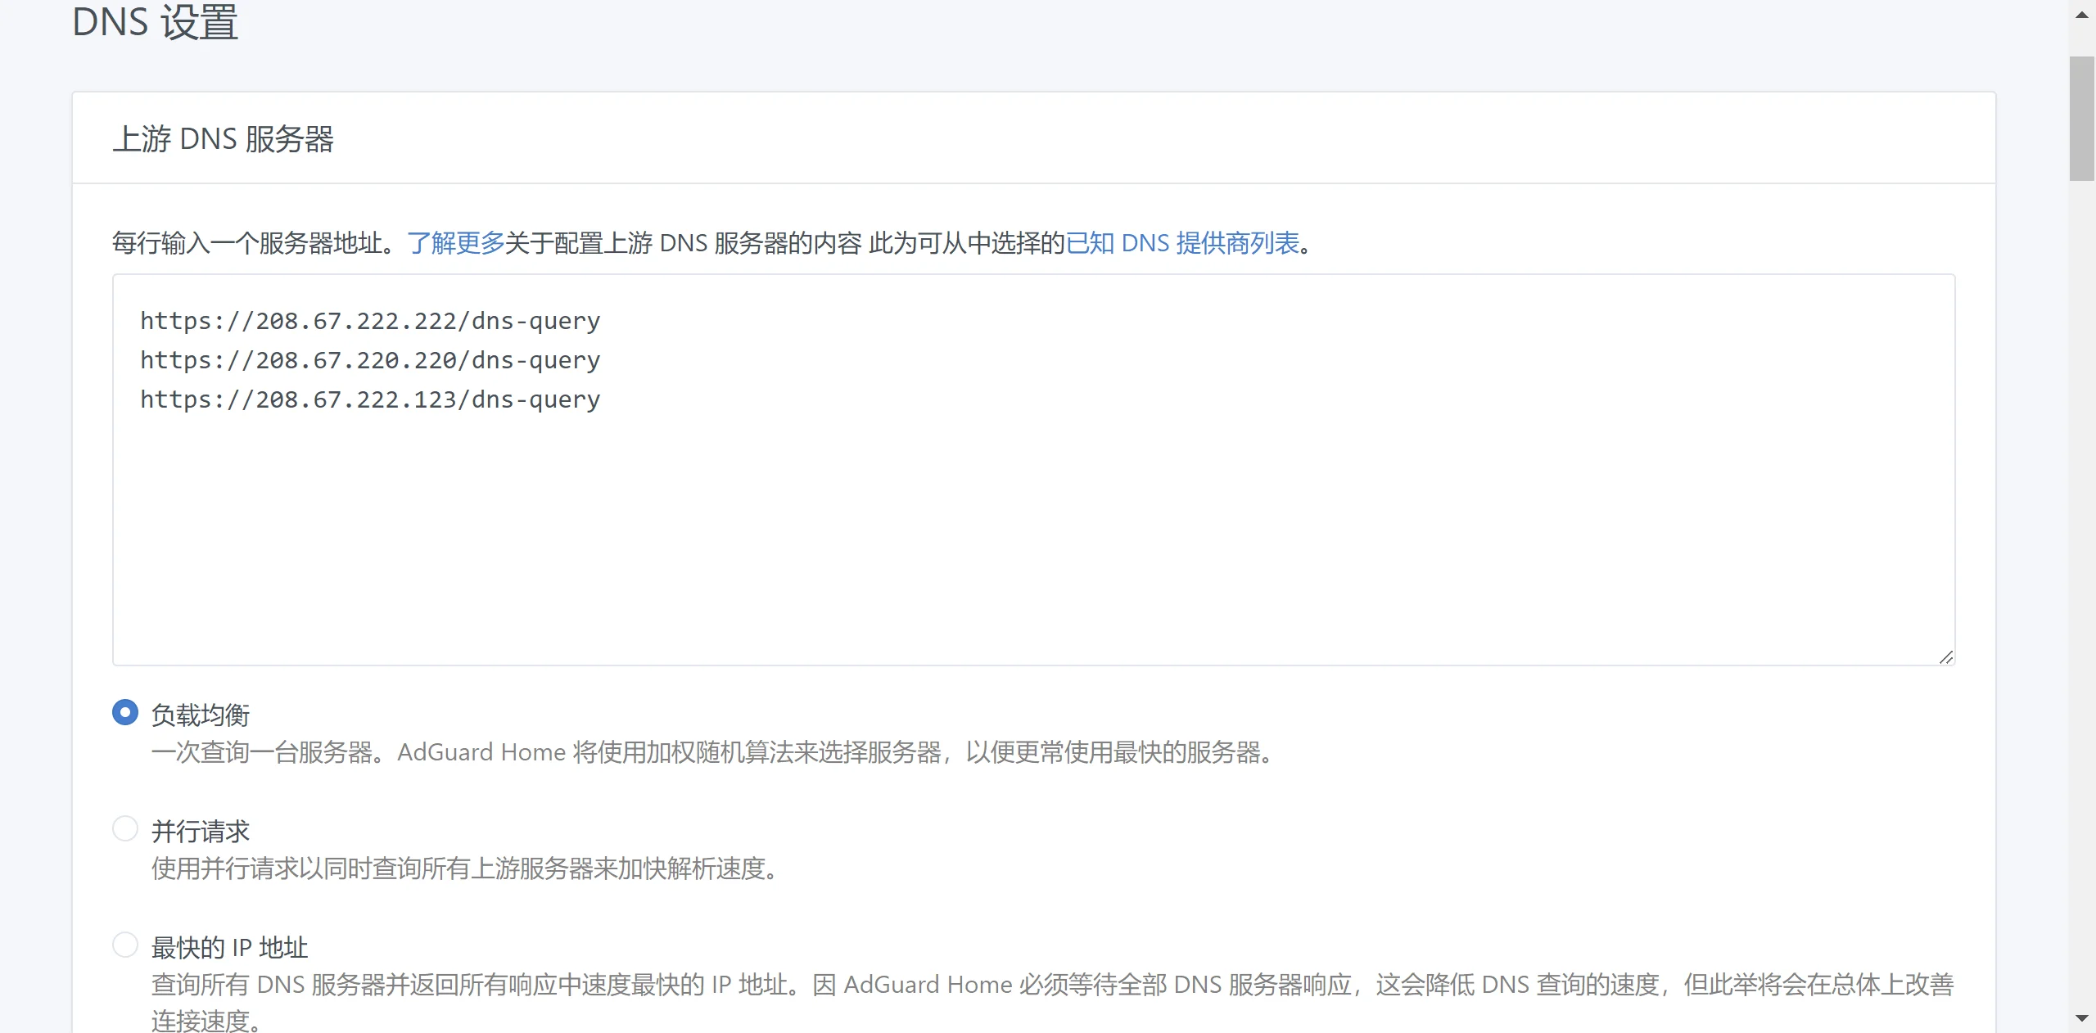2096x1033 pixels.
Task: Click the scrollbar down arrow
Action: 2081,1018
